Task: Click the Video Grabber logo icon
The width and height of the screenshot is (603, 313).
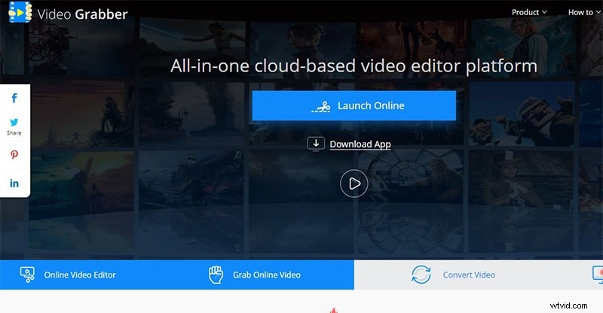Action: 20,12
